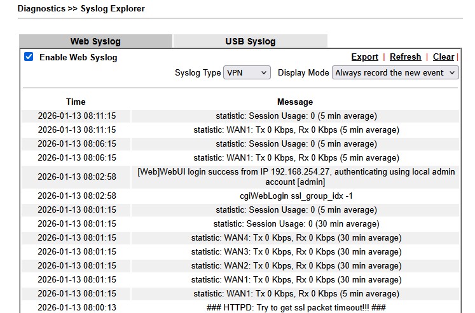Refresh the syslog list

[x=405, y=57]
